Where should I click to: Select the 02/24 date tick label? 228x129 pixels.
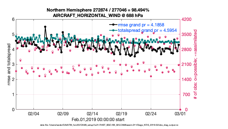(151, 113)
